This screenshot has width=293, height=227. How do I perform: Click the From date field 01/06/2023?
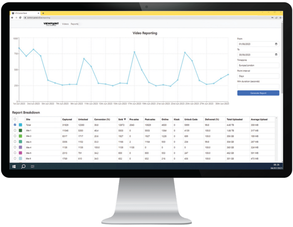258,44
